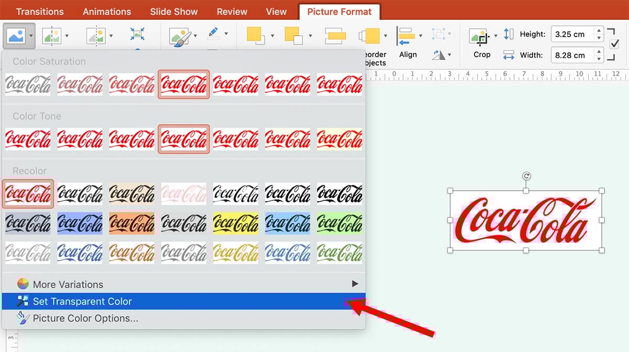This screenshot has height=352, width=629.
Task: Select the Picture Format tab
Action: pos(340,12)
